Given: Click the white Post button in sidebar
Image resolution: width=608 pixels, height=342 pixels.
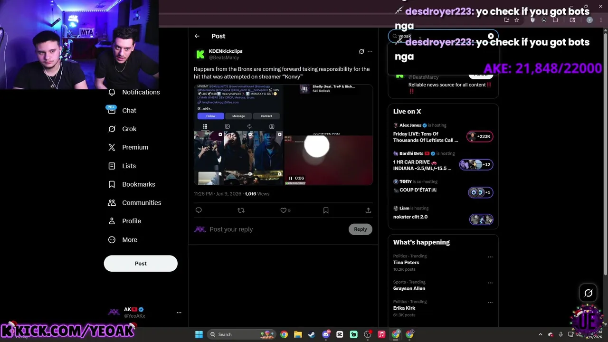Looking at the screenshot, I should click(141, 264).
